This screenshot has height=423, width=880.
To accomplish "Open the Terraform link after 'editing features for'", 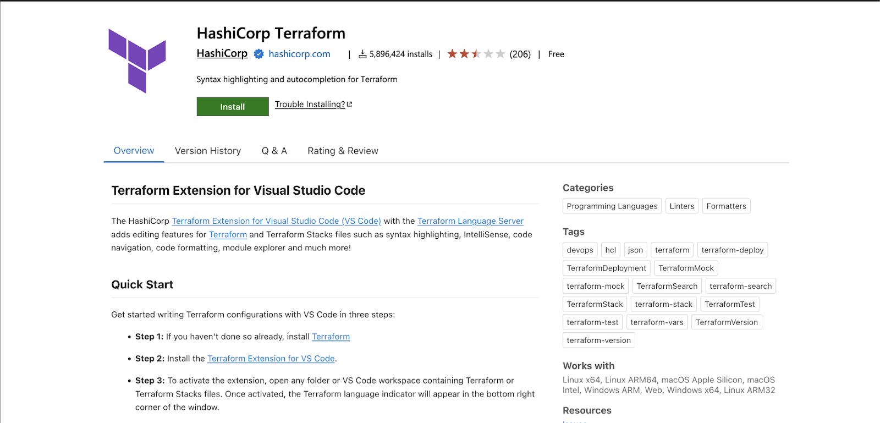I will click(228, 234).
